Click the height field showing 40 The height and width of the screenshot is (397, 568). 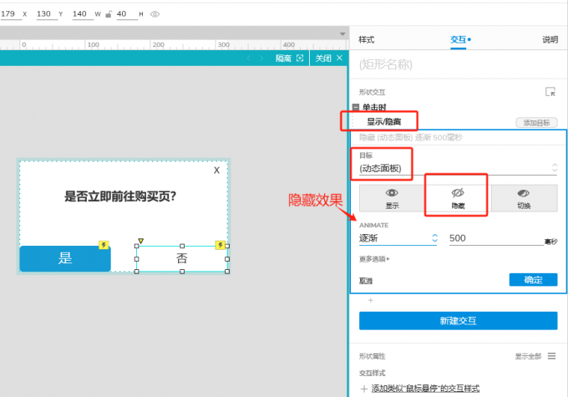[127, 14]
